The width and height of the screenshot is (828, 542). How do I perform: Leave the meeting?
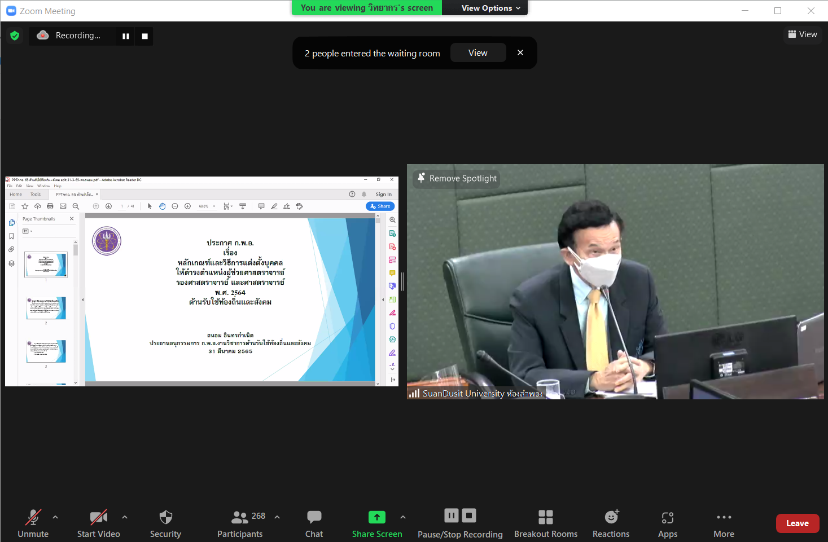[797, 523]
